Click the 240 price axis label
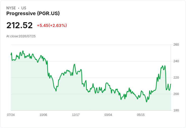This screenshot has width=186, height=128. 176,61
